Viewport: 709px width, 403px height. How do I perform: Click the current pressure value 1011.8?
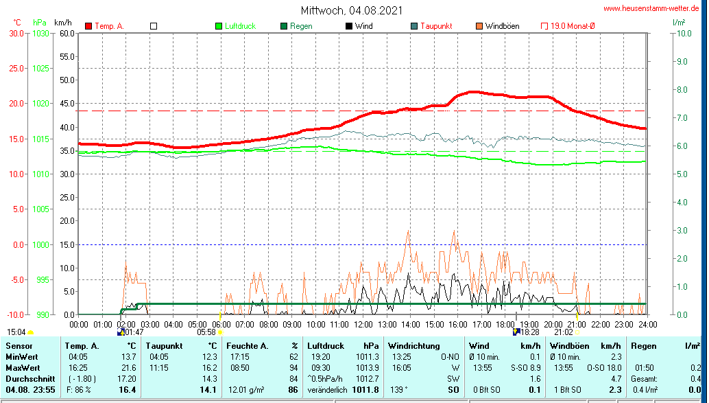[365, 389]
